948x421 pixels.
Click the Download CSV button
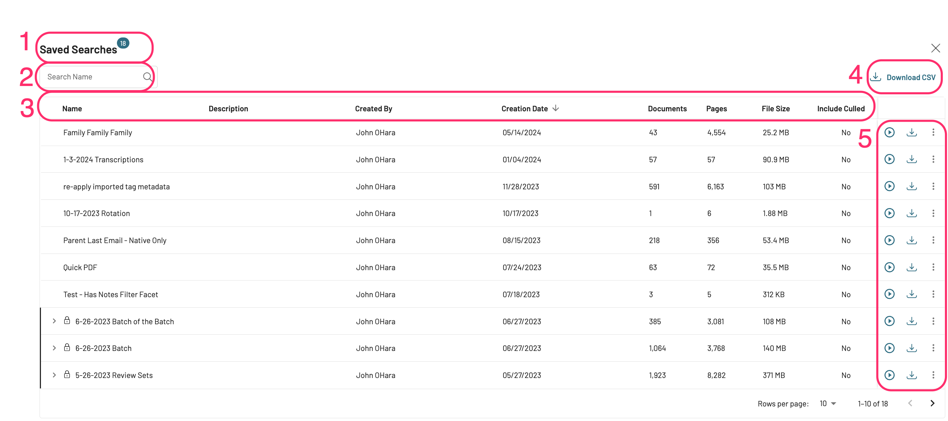903,78
